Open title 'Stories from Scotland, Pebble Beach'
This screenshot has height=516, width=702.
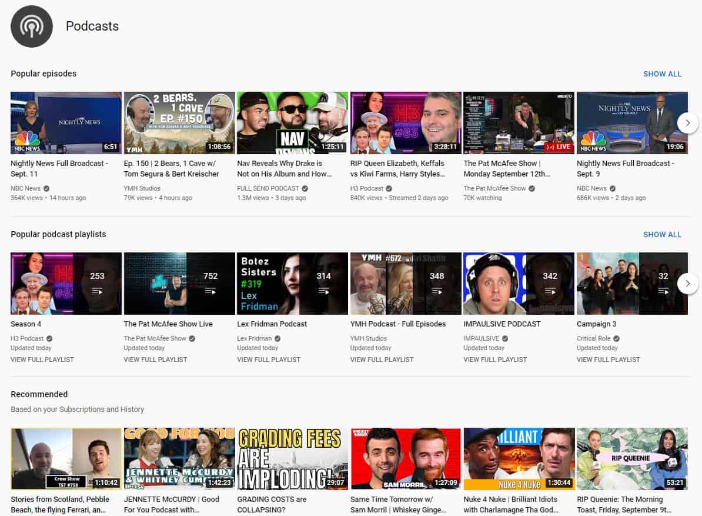tap(60, 505)
